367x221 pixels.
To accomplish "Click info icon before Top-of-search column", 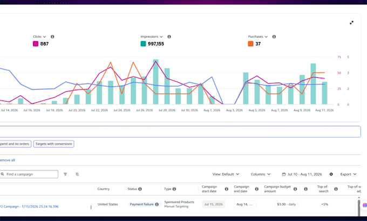I will (x=305, y=189).
